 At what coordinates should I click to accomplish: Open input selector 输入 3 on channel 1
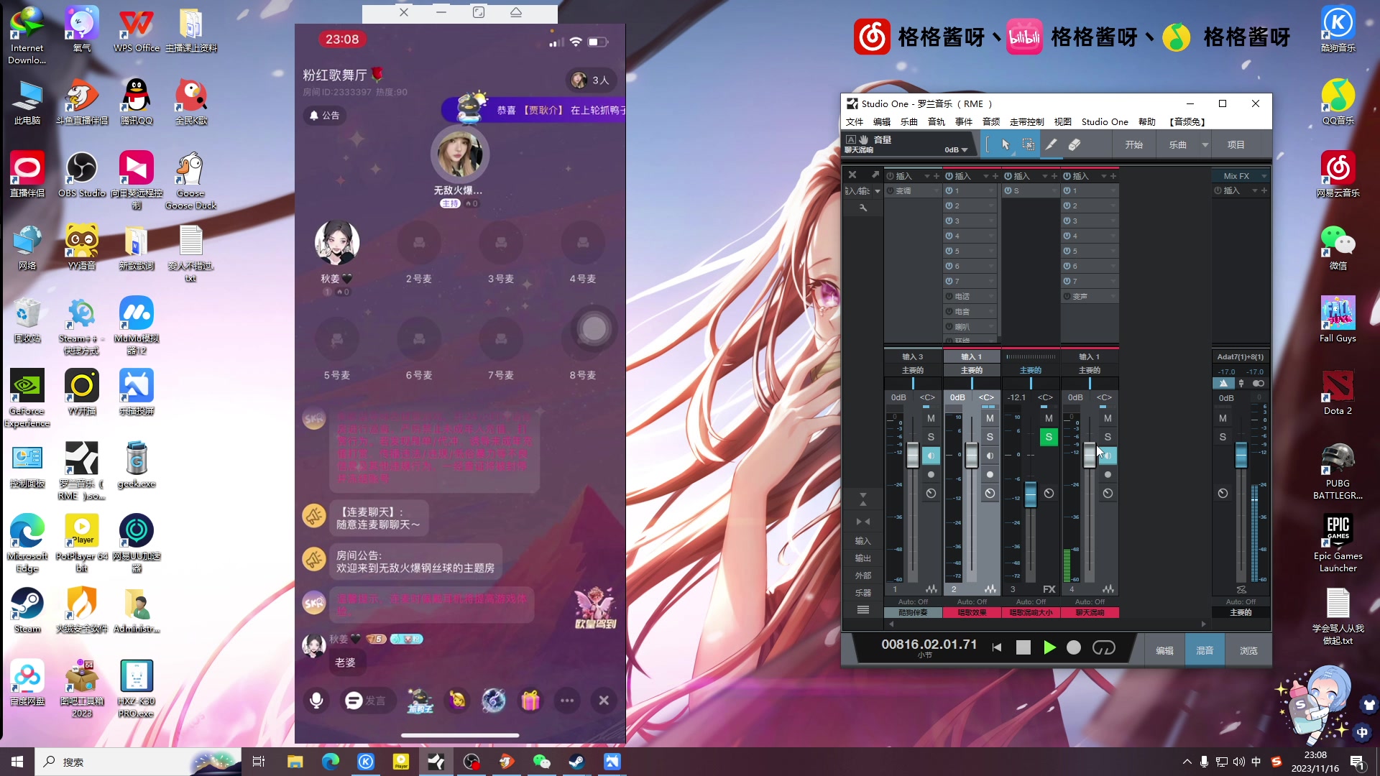[x=913, y=356]
